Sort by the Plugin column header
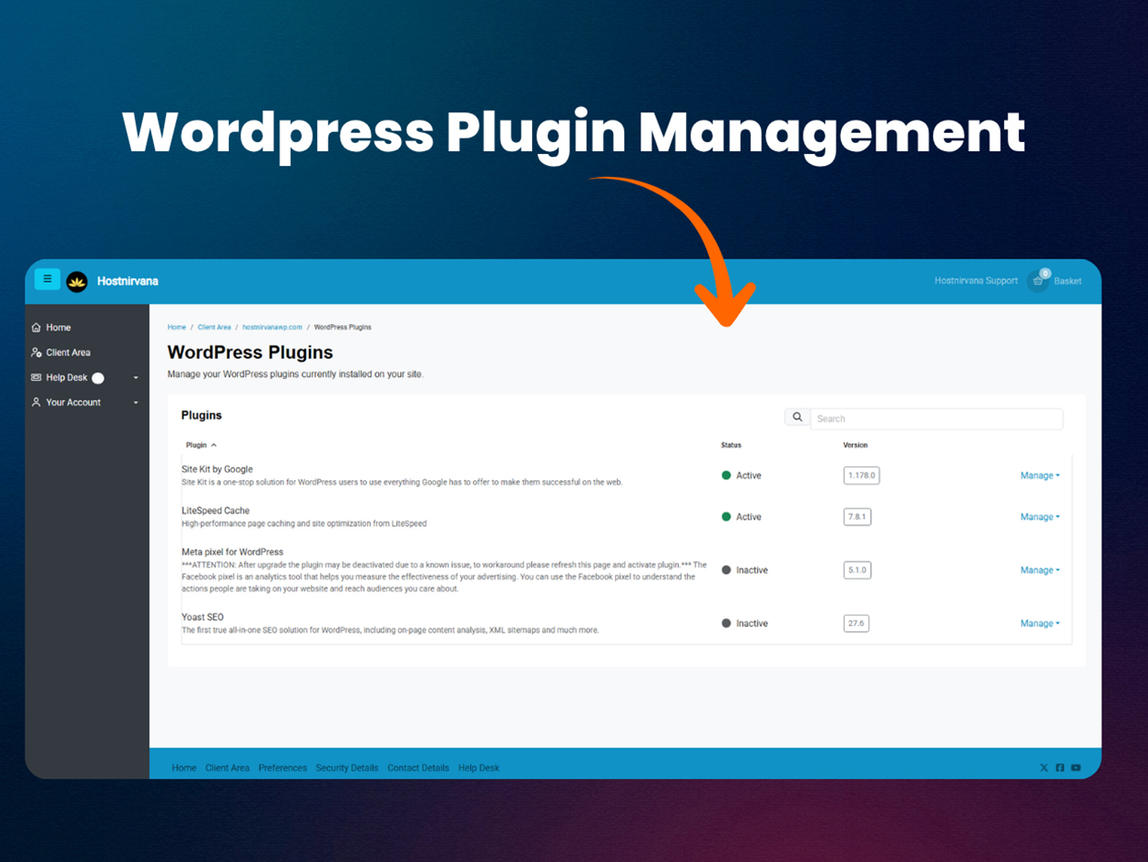 [201, 446]
